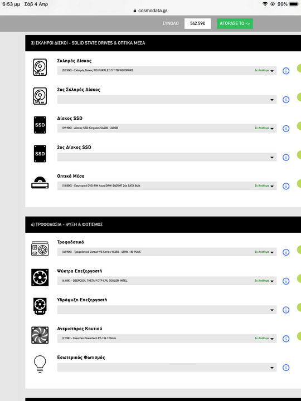Click section header 3) ΣΚΛΗΡΟΙ ΔΙΣΚΟΙ
The height and width of the screenshot is (401, 301).
pos(163,43)
